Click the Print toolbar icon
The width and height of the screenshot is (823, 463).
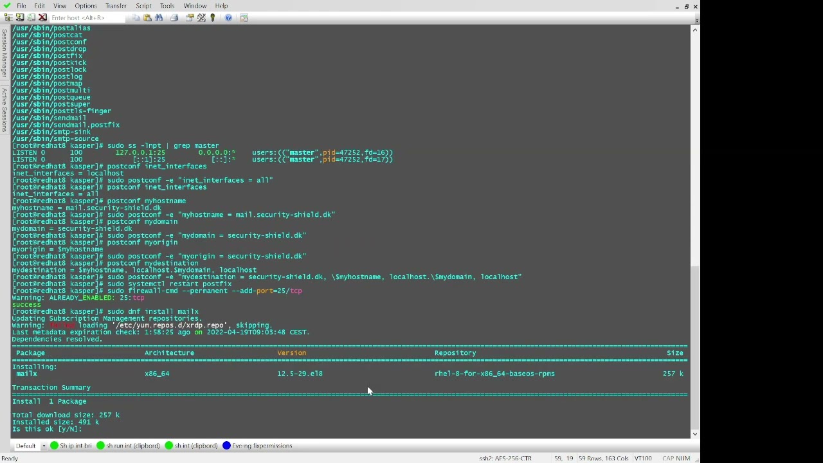[174, 18]
